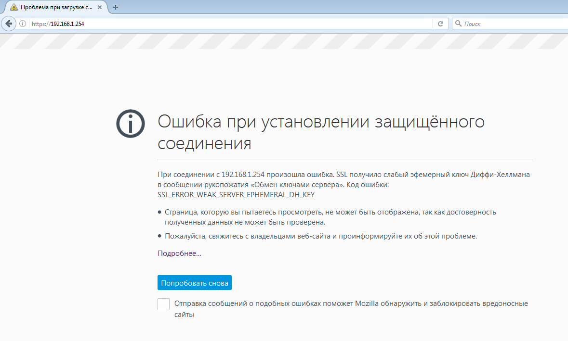Image resolution: width=568 pixels, height=341 pixels.
Task: Click the large info circle icon on page
Action: point(131,125)
